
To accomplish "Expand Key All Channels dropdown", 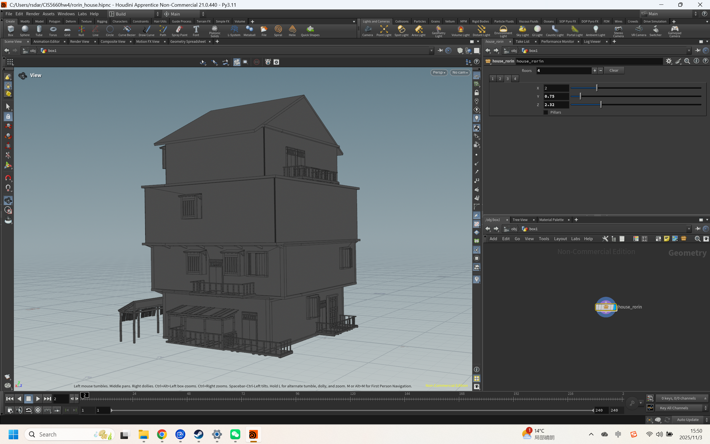I will pyautogui.click(x=682, y=408).
